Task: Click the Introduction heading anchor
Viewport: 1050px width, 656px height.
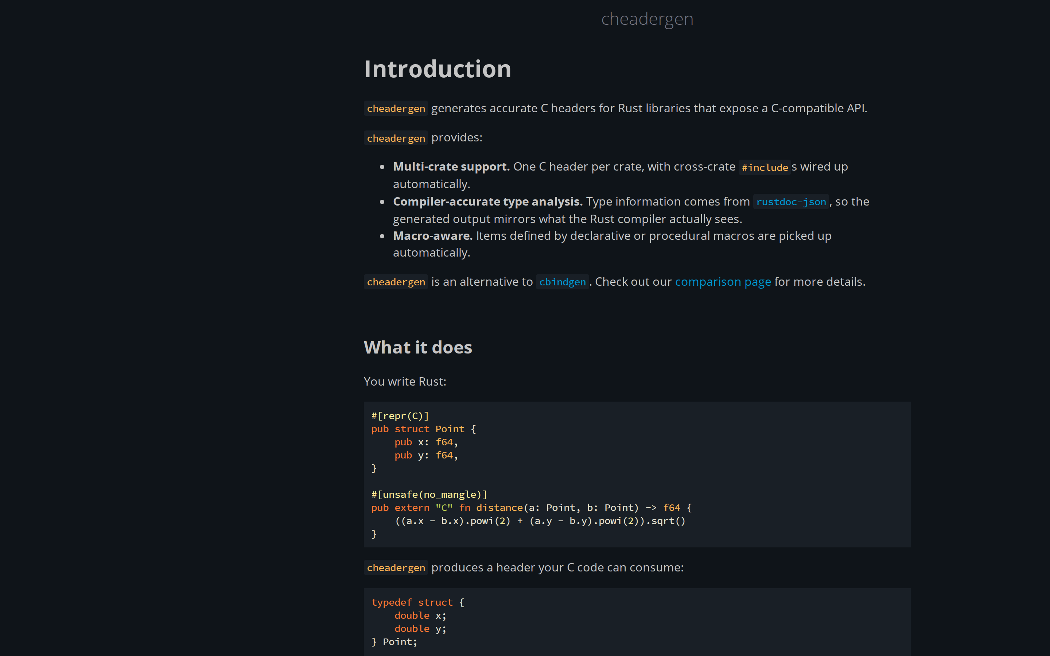Action: click(438, 69)
